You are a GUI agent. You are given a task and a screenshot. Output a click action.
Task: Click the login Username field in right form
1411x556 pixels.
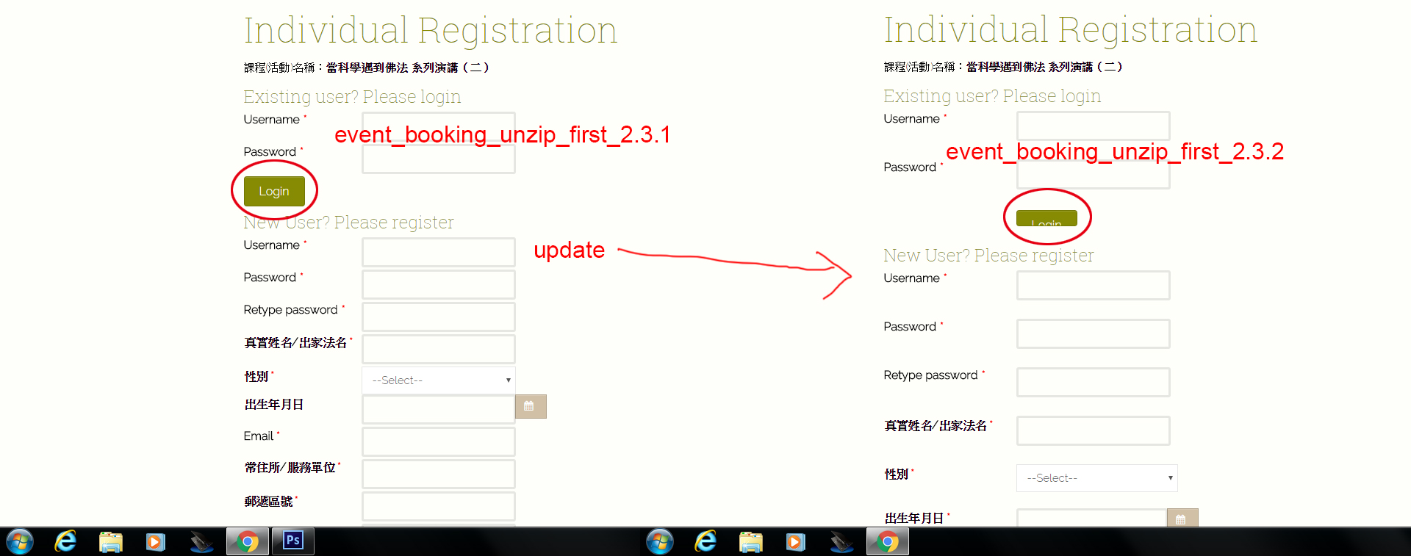pos(1093,126)
